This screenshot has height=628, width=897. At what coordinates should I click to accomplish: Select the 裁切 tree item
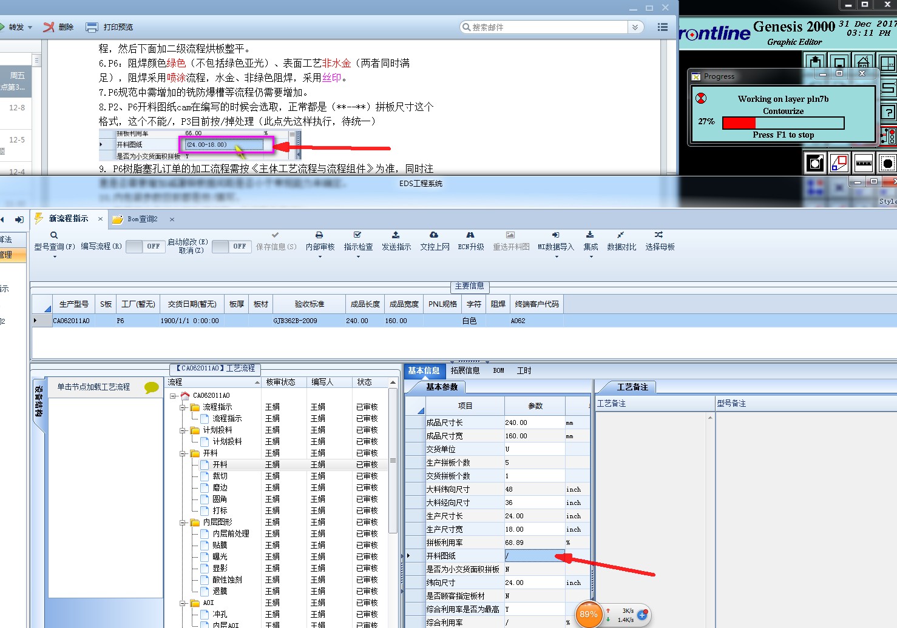click(x=220, y=476)
